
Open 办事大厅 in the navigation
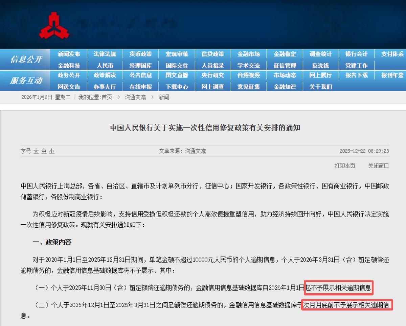point(105,86)
